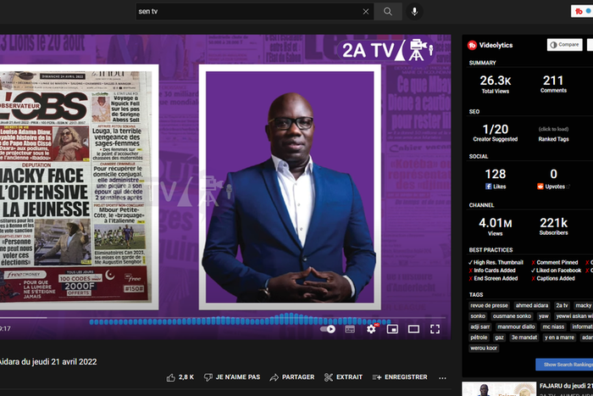Screen dimensions: 593x396
Task: Click 'Captions Added' best practice
Action: pos(553,278)
